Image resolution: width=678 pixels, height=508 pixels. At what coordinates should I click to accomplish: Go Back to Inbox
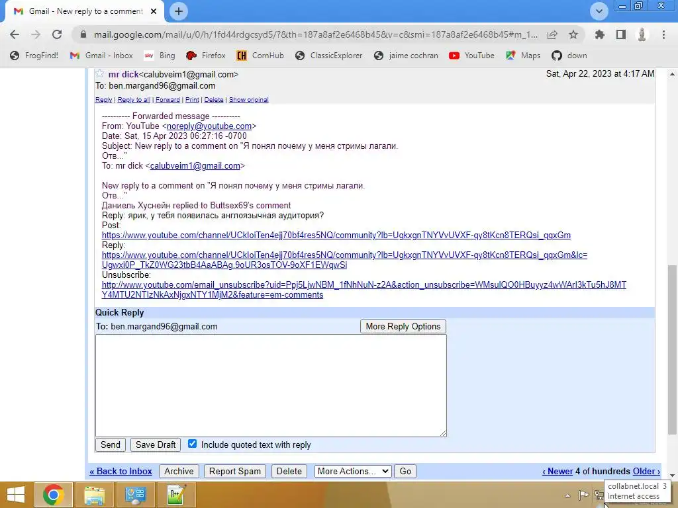(121, 471)
